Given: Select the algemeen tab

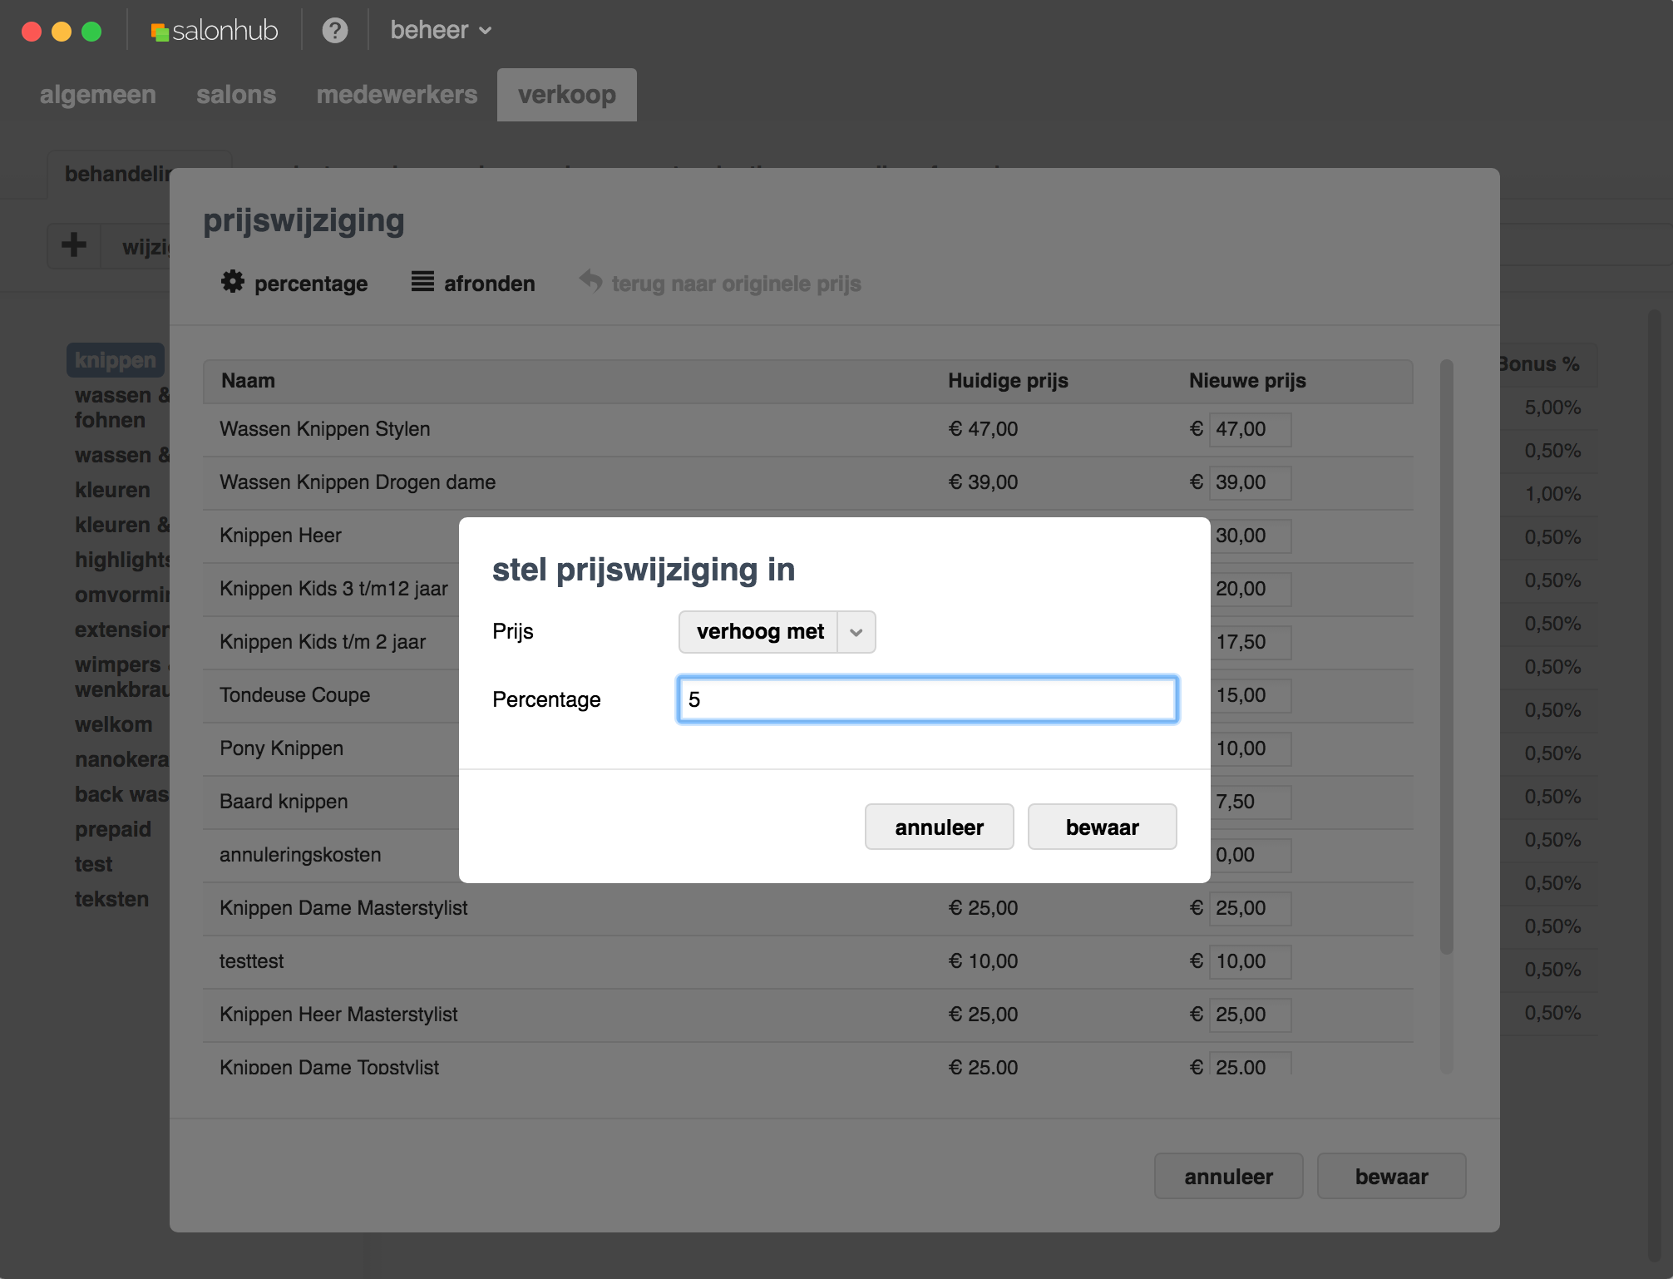Looking at the screenshot, I should point(98,95).
